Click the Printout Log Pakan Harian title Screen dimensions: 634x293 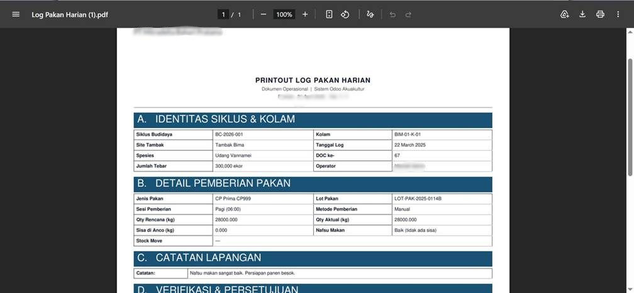[313, 80]
